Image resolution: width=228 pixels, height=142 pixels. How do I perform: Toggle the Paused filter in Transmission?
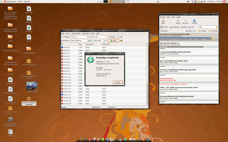pos(191,27)
